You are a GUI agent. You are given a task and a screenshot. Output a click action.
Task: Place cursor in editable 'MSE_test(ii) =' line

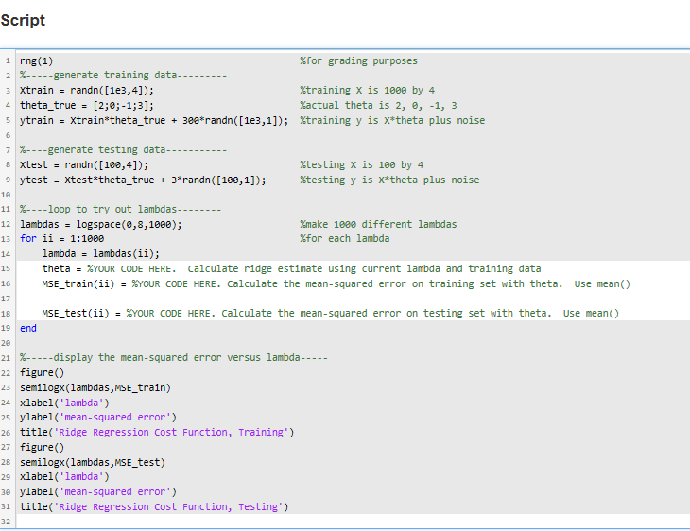pyautogui.click(x=353, y=314)
